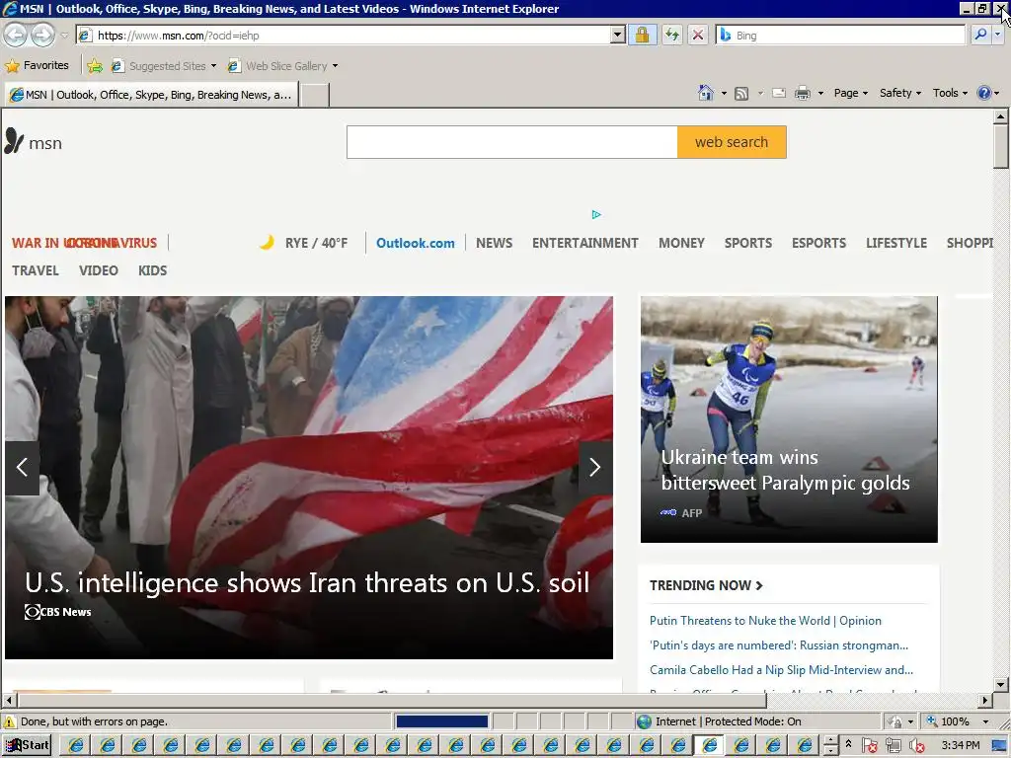Open the ENTERTAINMENT navigation item
Image resolution: width=1011 pixels, height=758 pixels.
(584, 243)
